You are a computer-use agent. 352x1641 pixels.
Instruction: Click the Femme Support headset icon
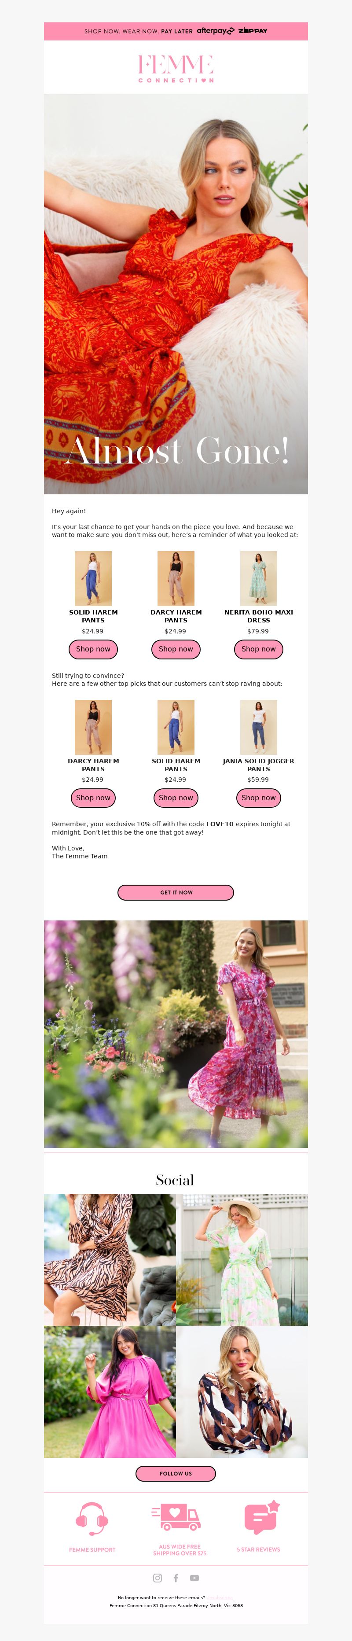coord(92,1519)
